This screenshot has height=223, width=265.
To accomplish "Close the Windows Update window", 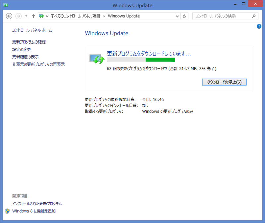I will click(x=255, y=4).
